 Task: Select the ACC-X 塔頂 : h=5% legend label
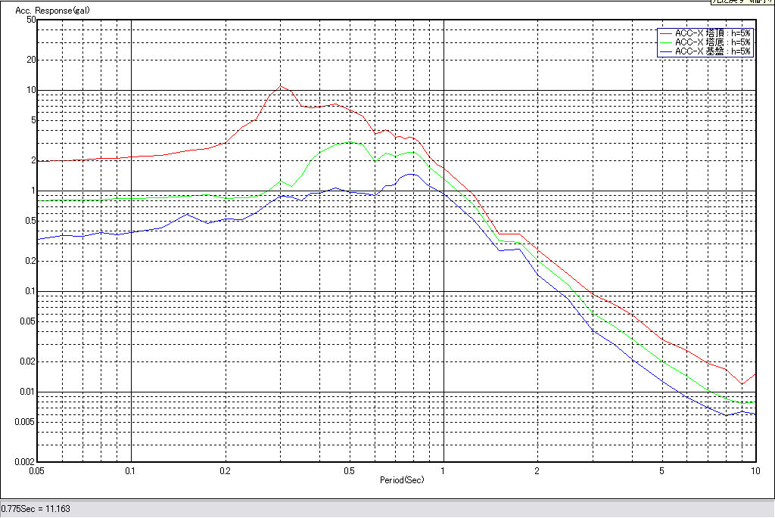point(712,33)
